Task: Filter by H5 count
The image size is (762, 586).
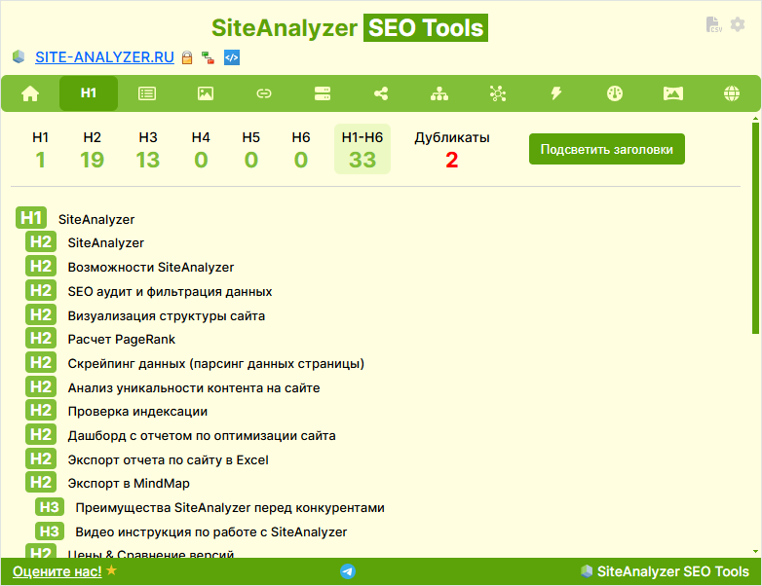Action: coord(251,150)
